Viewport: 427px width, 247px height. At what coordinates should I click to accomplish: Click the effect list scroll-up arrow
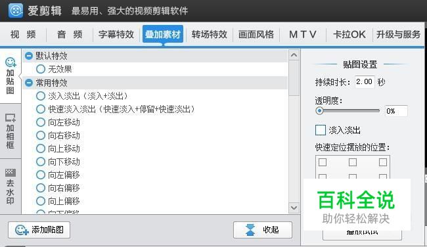294,55
